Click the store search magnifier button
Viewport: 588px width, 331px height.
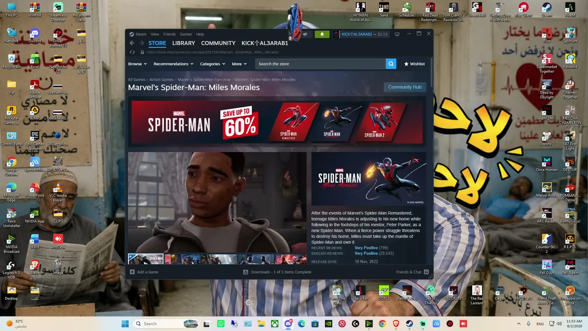(391, 64)
